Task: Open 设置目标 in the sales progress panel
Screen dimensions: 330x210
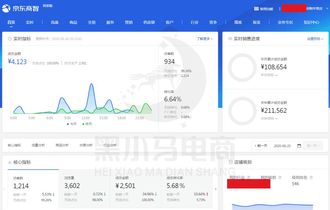Action: pos(314,39)
